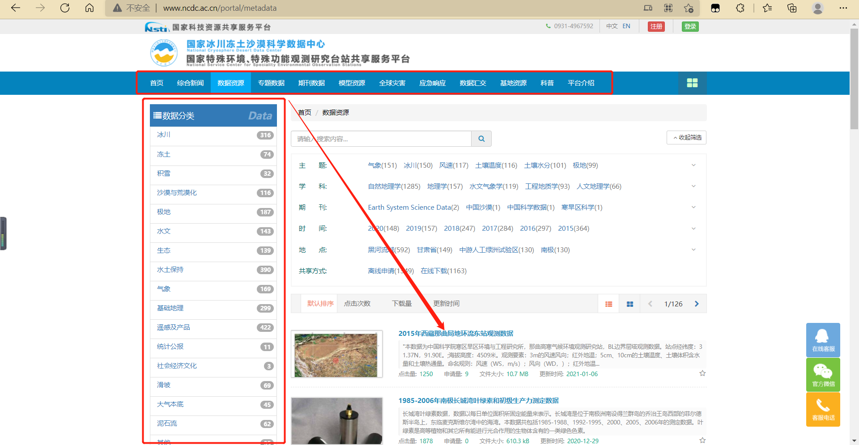Click the 数据分类 Data panel header icon
The height and width of the screenshot is (445, 859).
(157, 115)
